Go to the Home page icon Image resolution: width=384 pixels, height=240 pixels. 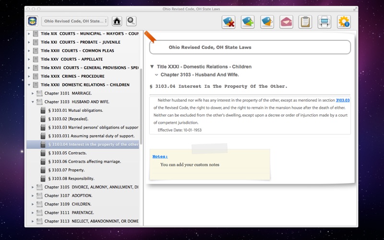[117, 21]
